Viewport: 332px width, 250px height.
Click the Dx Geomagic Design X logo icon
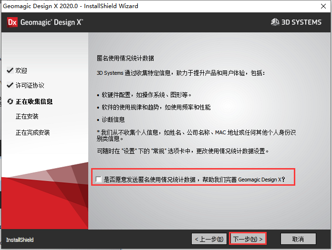12,22
